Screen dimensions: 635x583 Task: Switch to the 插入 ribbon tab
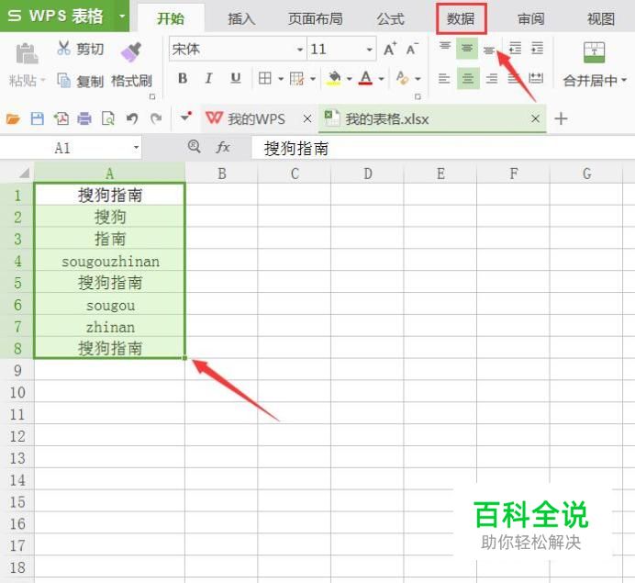pyautogui.click(x=241, y=19)
